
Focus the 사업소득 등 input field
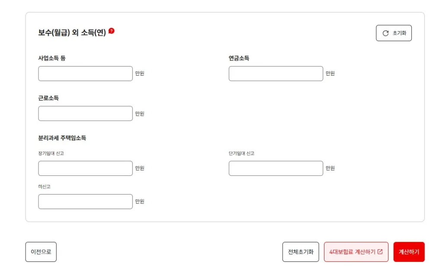85,73
